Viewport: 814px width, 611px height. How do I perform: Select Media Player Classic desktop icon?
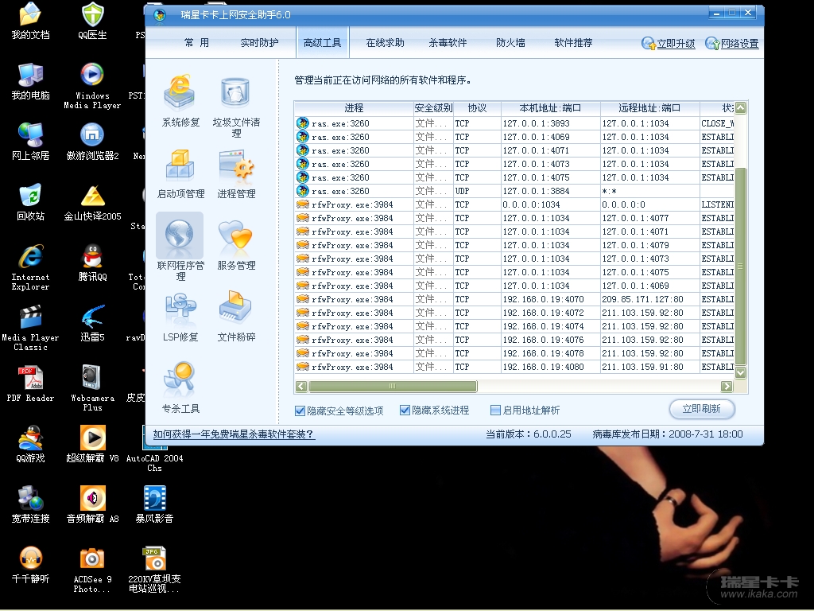point(31,327)
